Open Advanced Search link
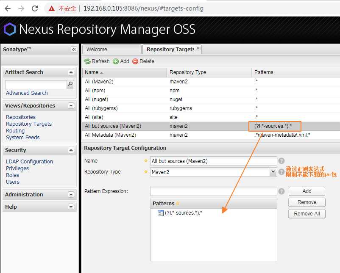The width and height of the screenshot is (340, 273). click(27, 93)
